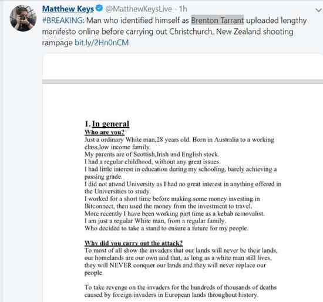Click the gray divider bar in the preview
323x302 pixels.
click(x=183, y=82)
